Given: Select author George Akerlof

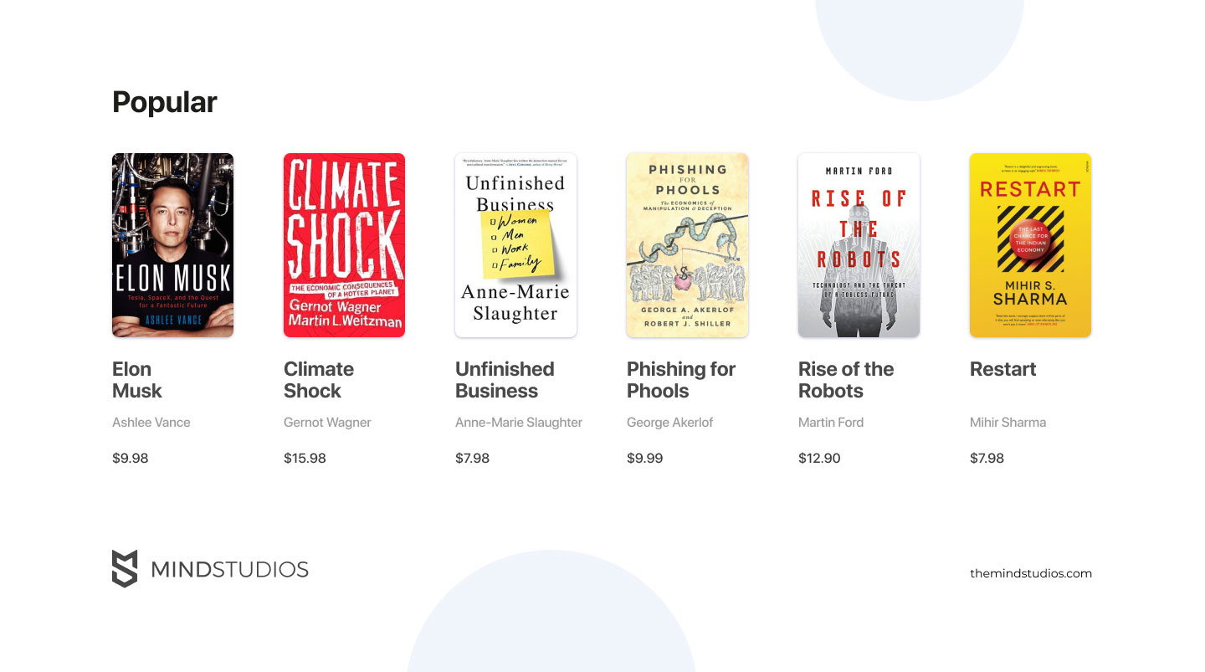Looking at the screenshot, I should 669,423.
